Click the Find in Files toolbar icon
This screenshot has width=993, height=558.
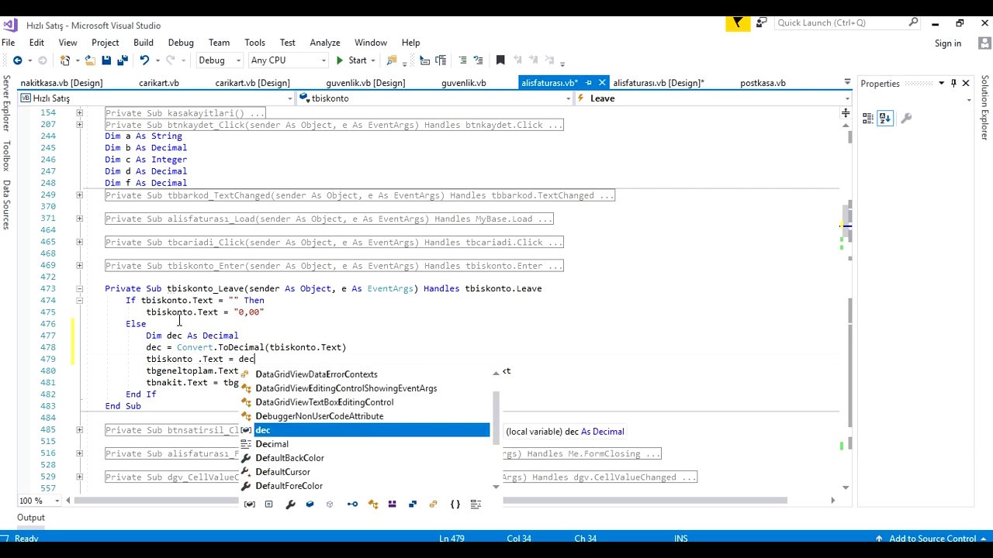392,60
